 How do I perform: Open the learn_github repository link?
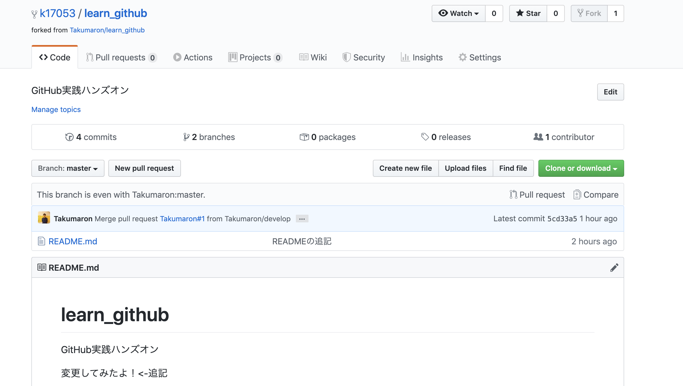(x=115, y=13)
